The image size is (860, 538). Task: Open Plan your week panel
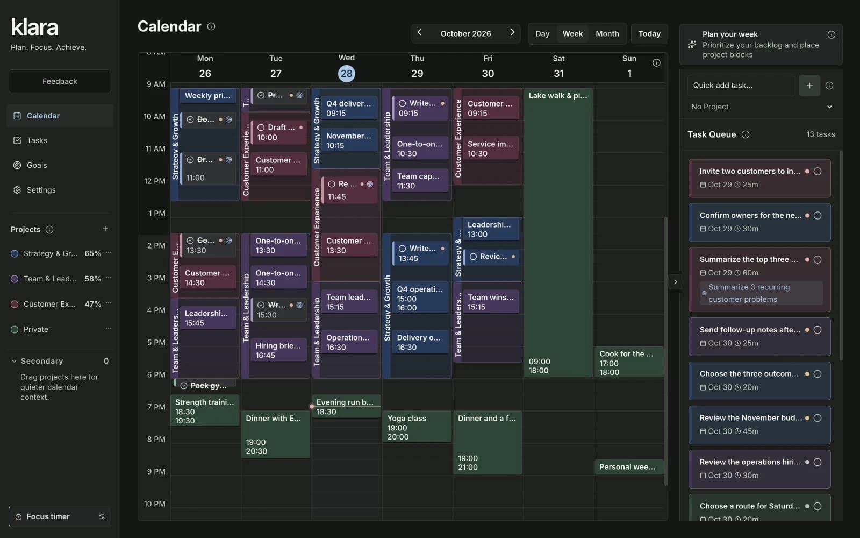[x=761, y=44]
